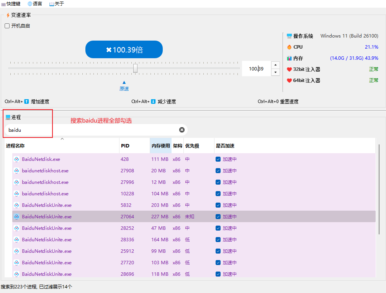Screen dimensions: 386x293
Task: Click the icon of baidunetdiskhost.exe PID 27996
Action: (16, 182)
